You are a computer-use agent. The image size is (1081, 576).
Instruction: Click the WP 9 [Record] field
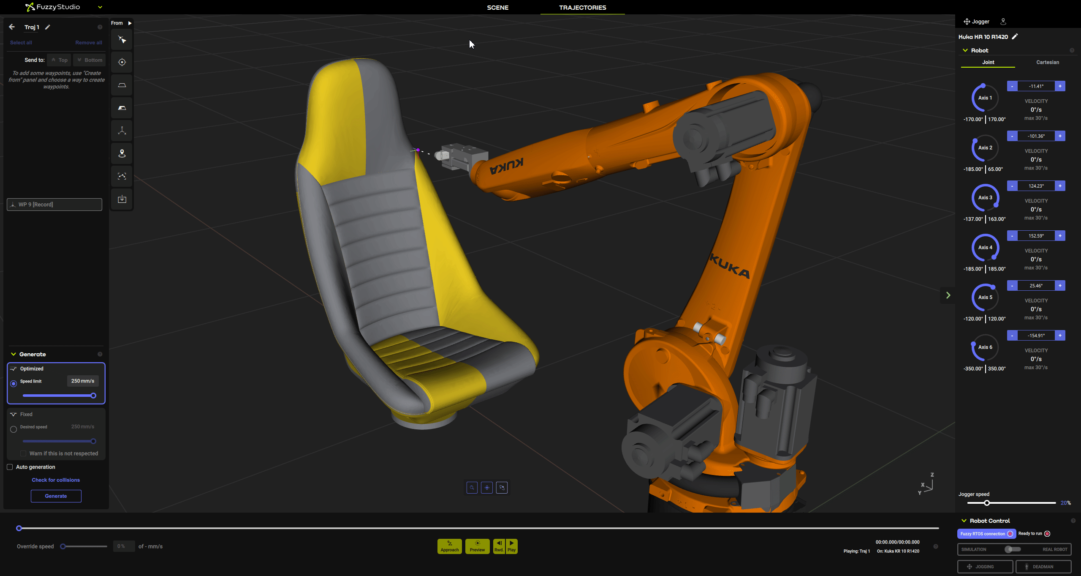(54, 205)
